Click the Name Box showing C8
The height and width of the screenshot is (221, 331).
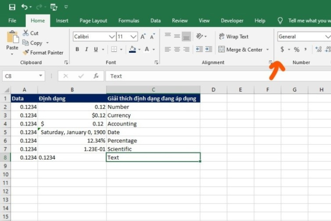[x=20, y=76]
